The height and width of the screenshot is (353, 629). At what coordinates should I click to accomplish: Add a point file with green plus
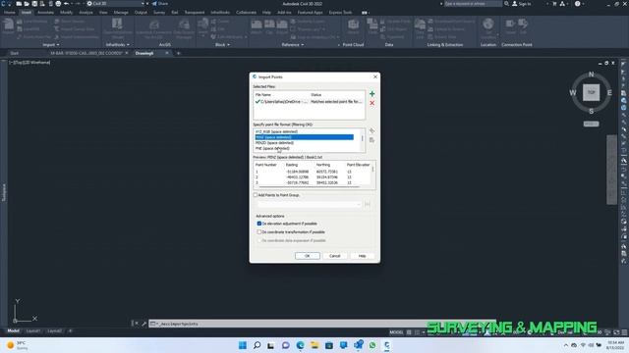click(x=372, y=94)
